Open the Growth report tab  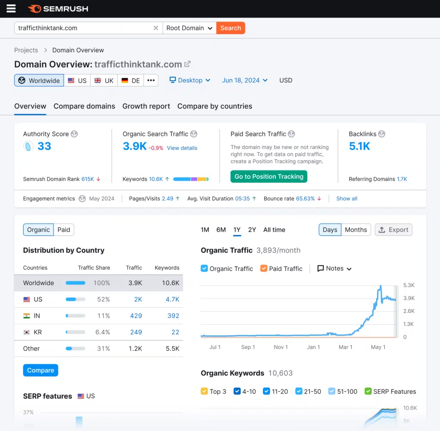(146, 106)
